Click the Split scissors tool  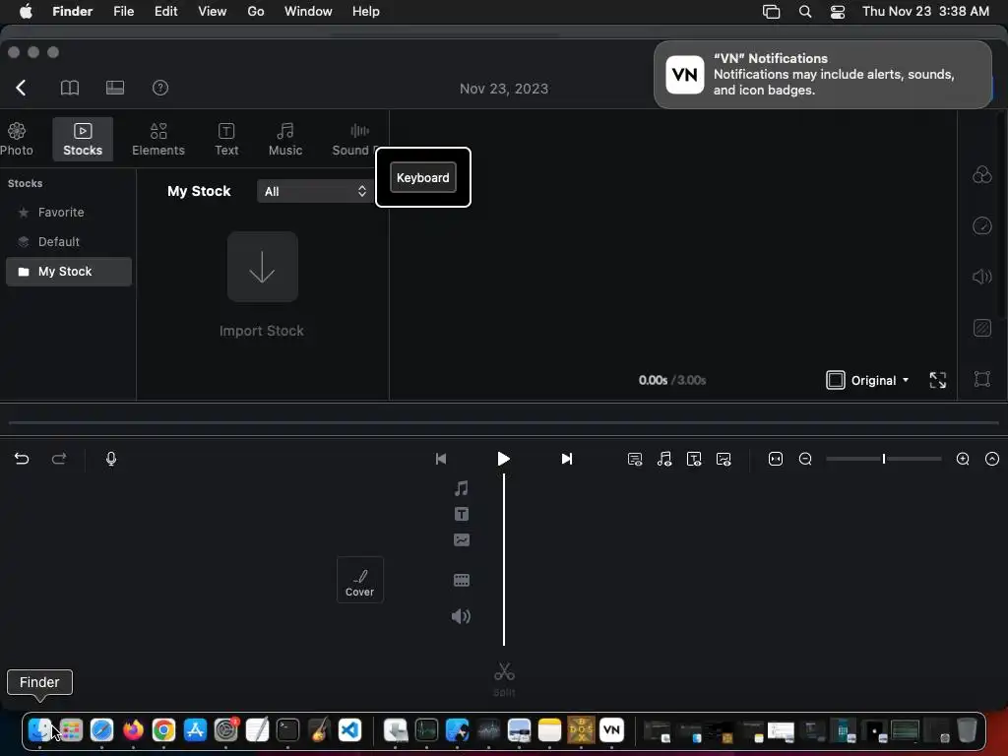(504, 679)
